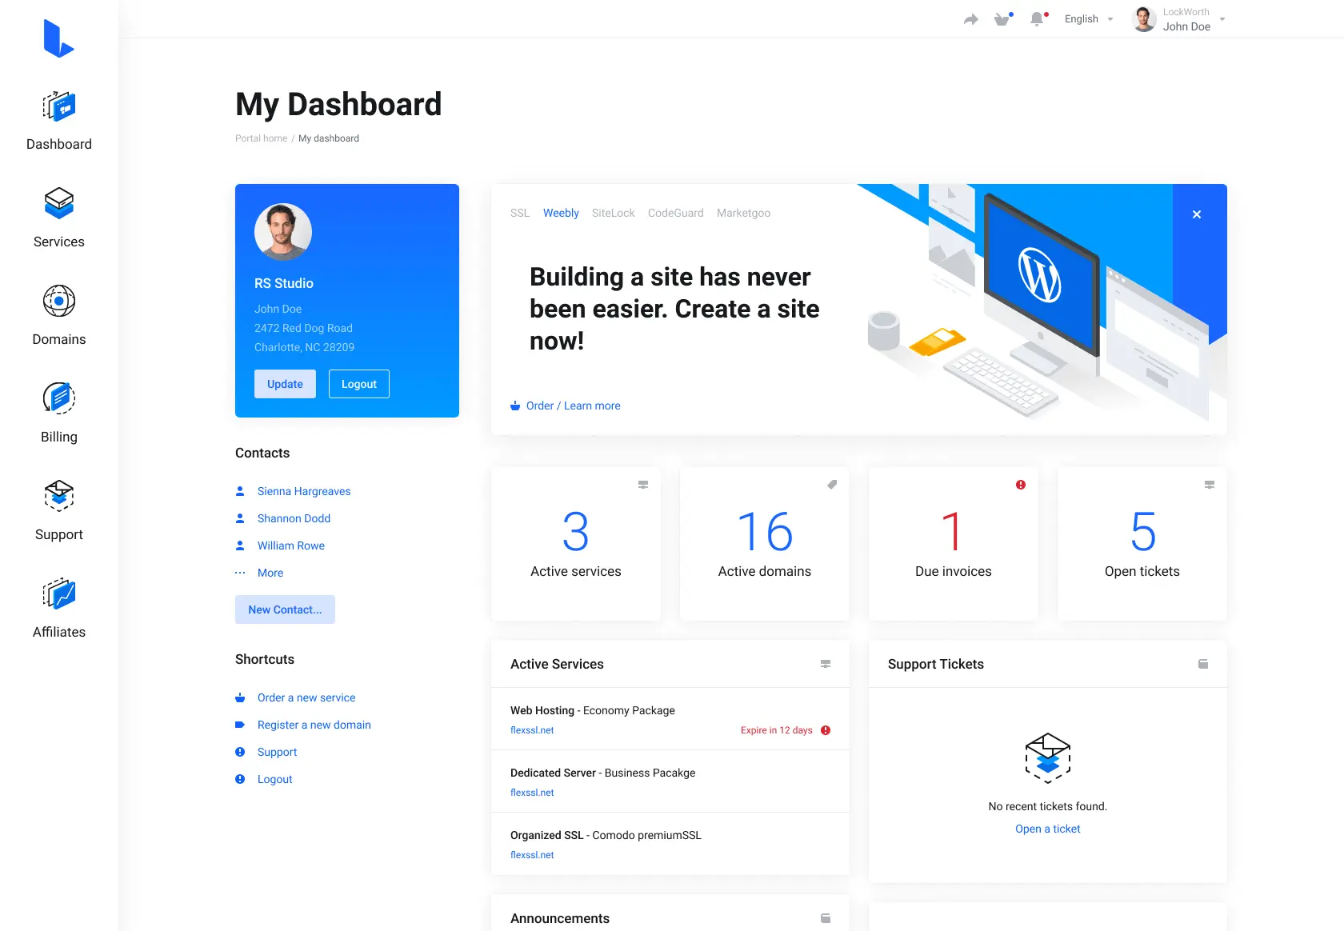Click the Domains globe icon in sidebar
Viewport: 1344px width, 931px height.
pyautogui.click(x=58, y=301)
